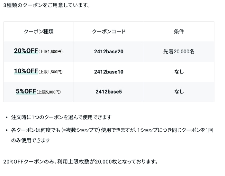
Task: Click the 条件 column header
Action: [179, 31]
